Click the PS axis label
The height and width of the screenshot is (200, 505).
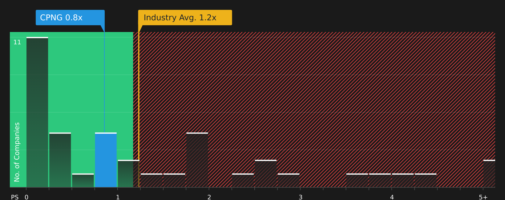[x=15, y=197]
